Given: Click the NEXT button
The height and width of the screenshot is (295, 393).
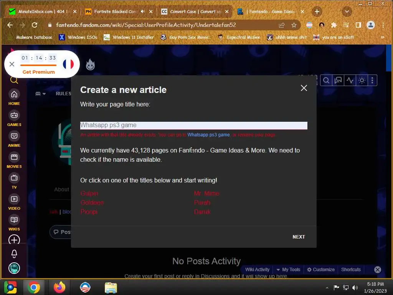Looking at the screenshot, I should (x=299, y=237).
